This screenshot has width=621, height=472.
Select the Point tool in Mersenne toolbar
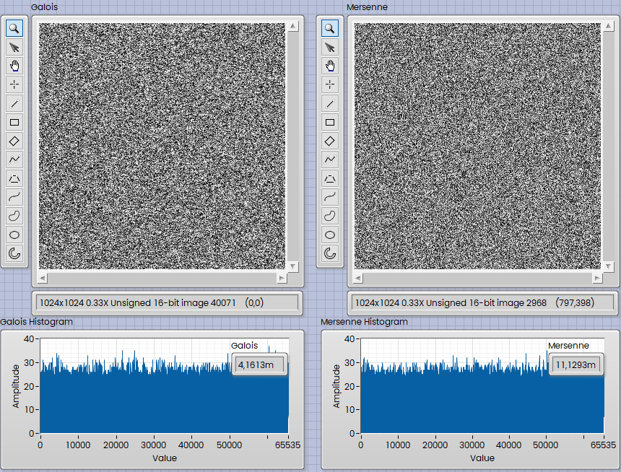tap(330, 84)
